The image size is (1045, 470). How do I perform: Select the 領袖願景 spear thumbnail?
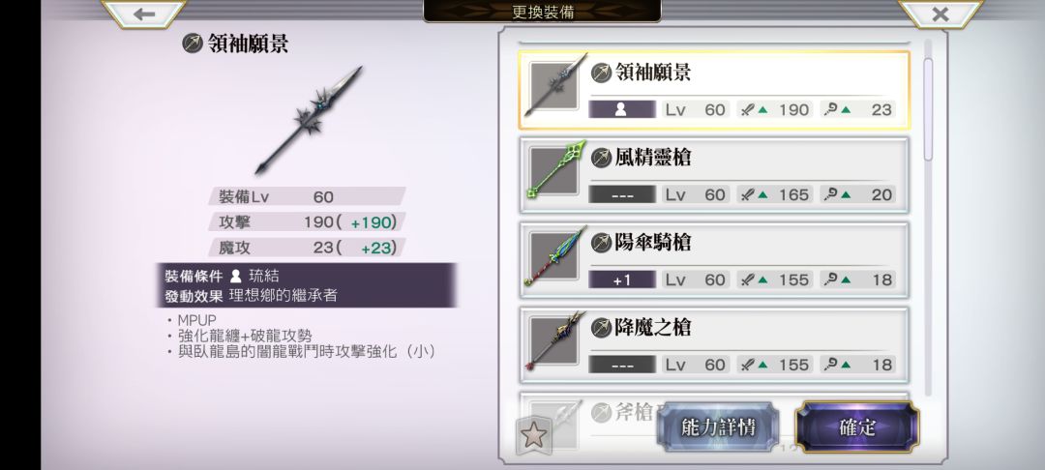click(x=554, y=86)
